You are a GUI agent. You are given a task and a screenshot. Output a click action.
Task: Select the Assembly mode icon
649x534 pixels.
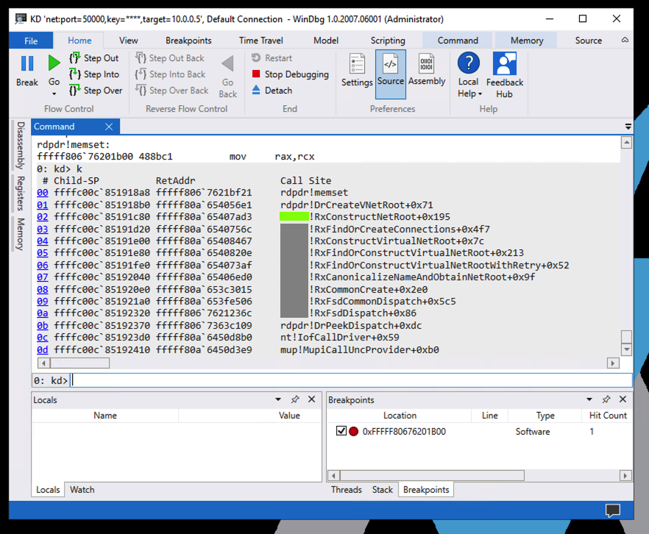[427, 71]
